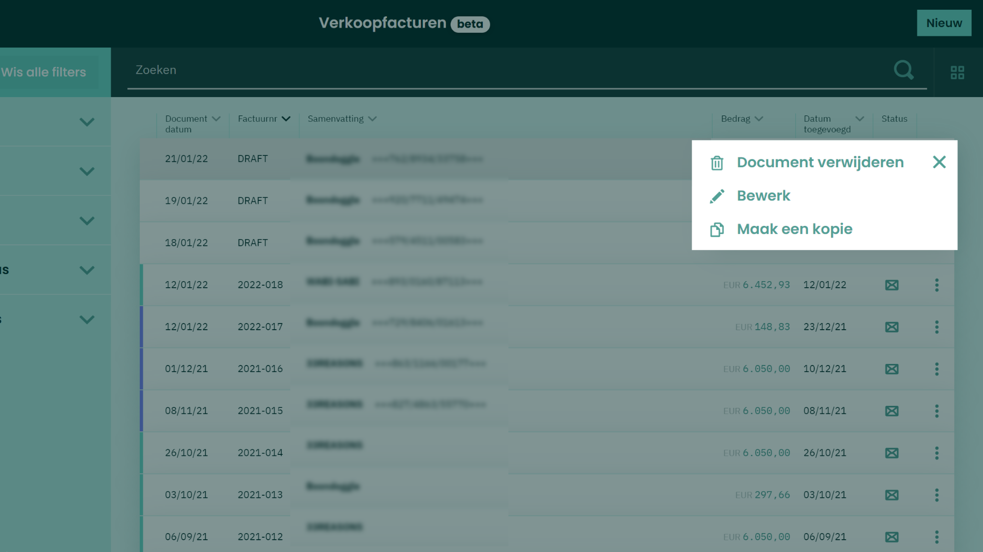Click invoice number 2021-014
Image resolution: width=983 pixels, height=552 pixels.
[x=260, y=452]
